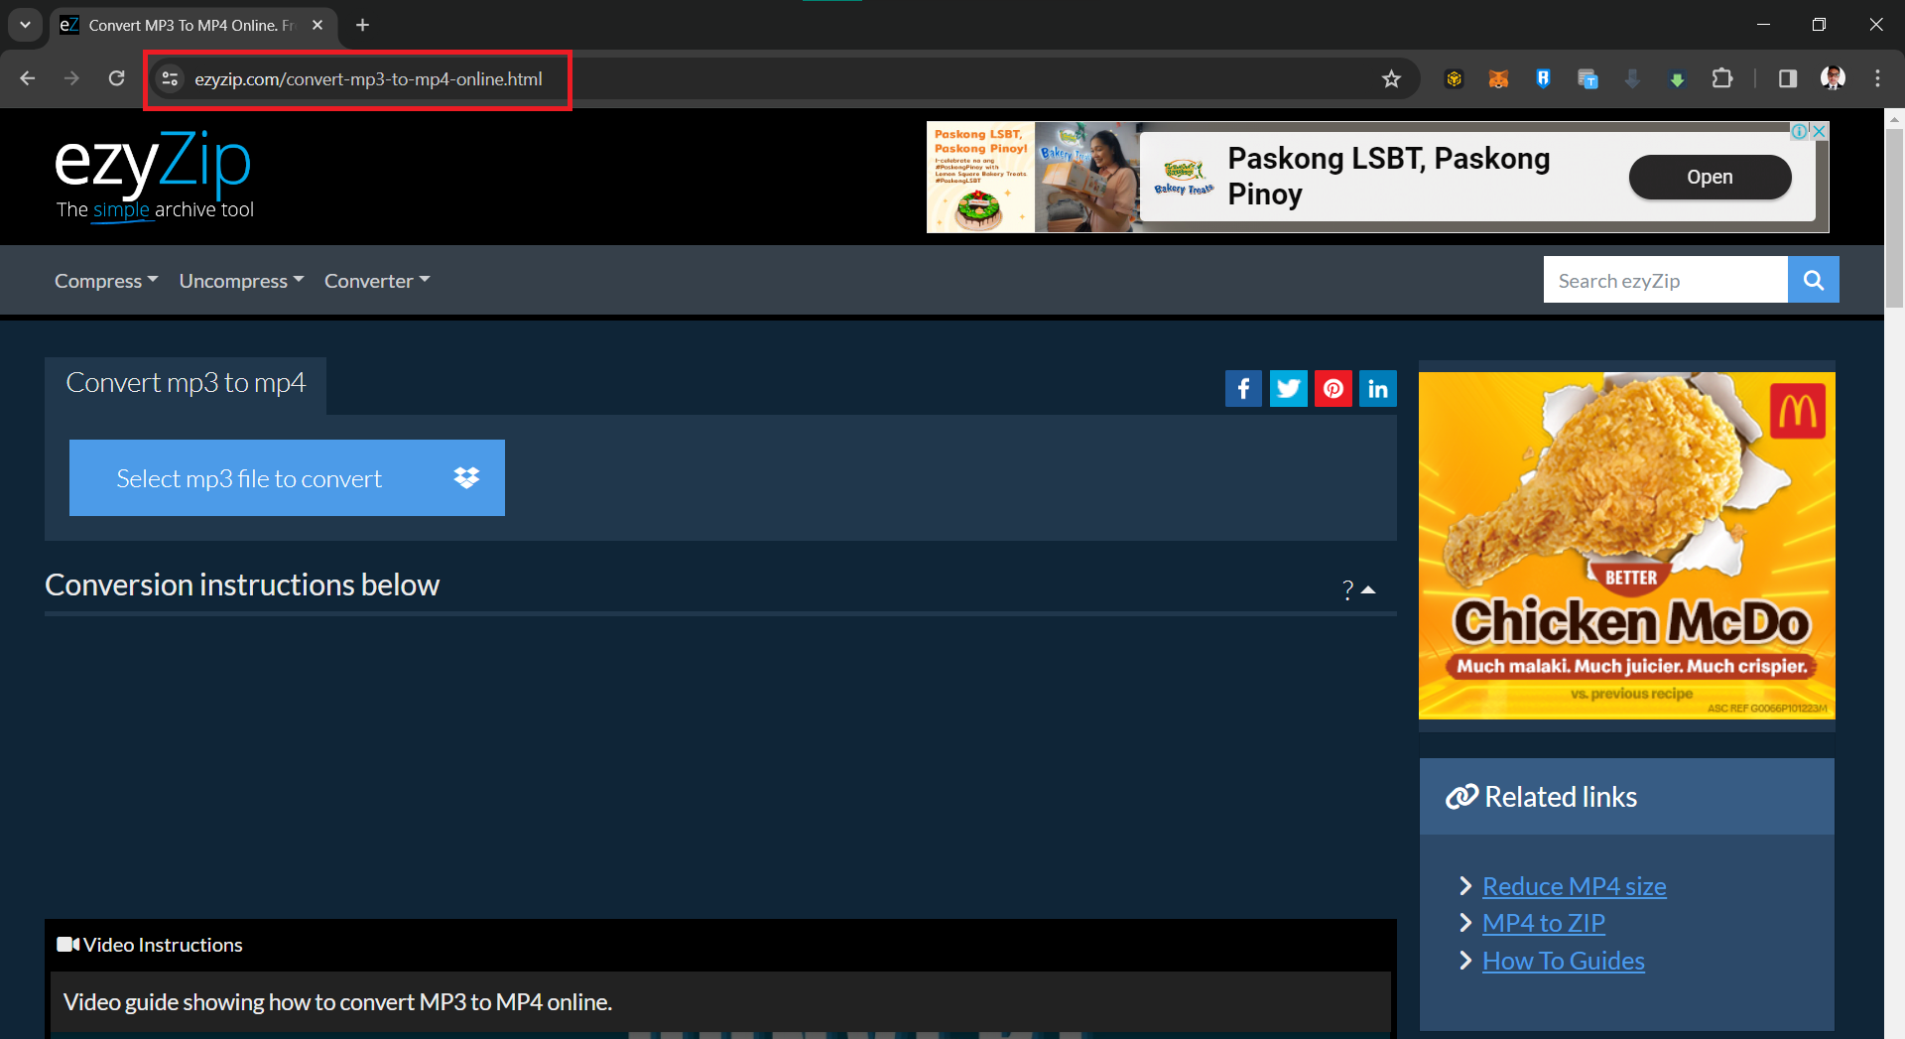
Task: Open the Chrome three-dot menu
Action: coord(1877,78)
